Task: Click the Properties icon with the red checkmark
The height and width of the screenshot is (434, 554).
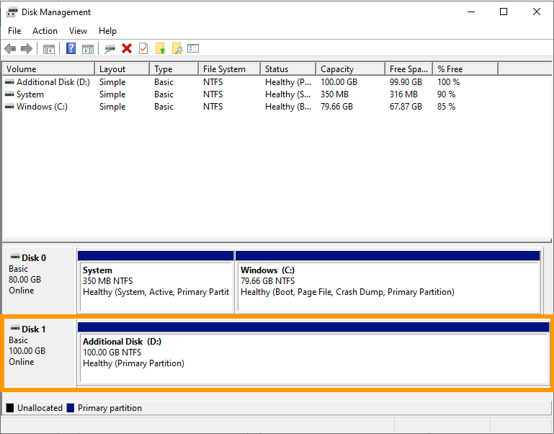Action: [x=143, y=48]
